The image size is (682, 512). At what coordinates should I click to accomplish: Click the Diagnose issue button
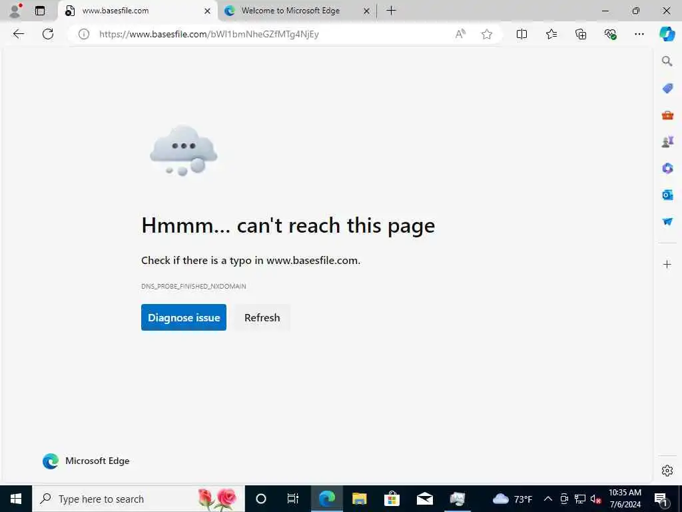[184, 317]
